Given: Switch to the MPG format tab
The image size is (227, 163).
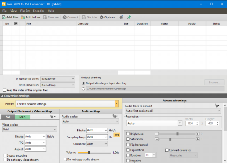Looking at the screenshot, I should (x=22, y=117).
